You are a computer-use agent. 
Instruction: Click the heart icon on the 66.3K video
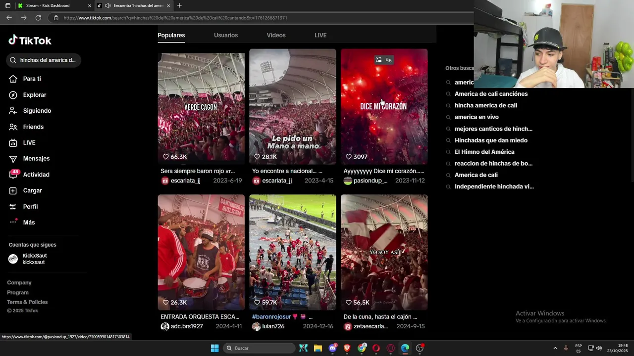[165, 157]
